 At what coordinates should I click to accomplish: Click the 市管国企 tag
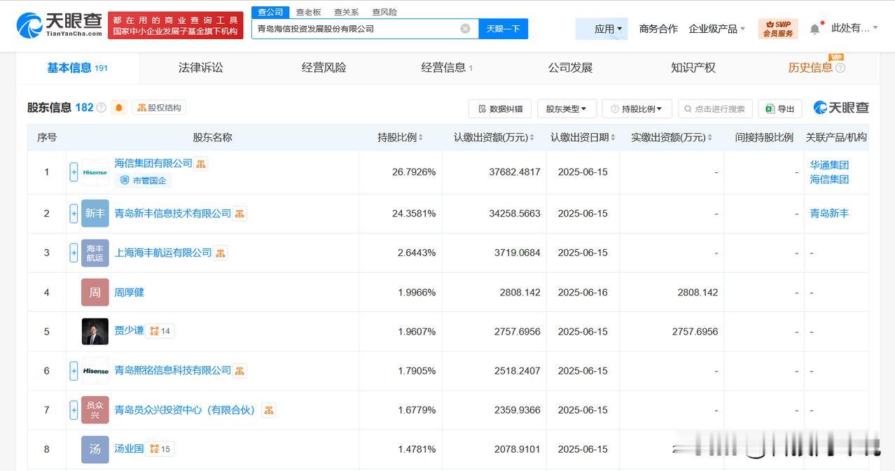tap(143, 181)
